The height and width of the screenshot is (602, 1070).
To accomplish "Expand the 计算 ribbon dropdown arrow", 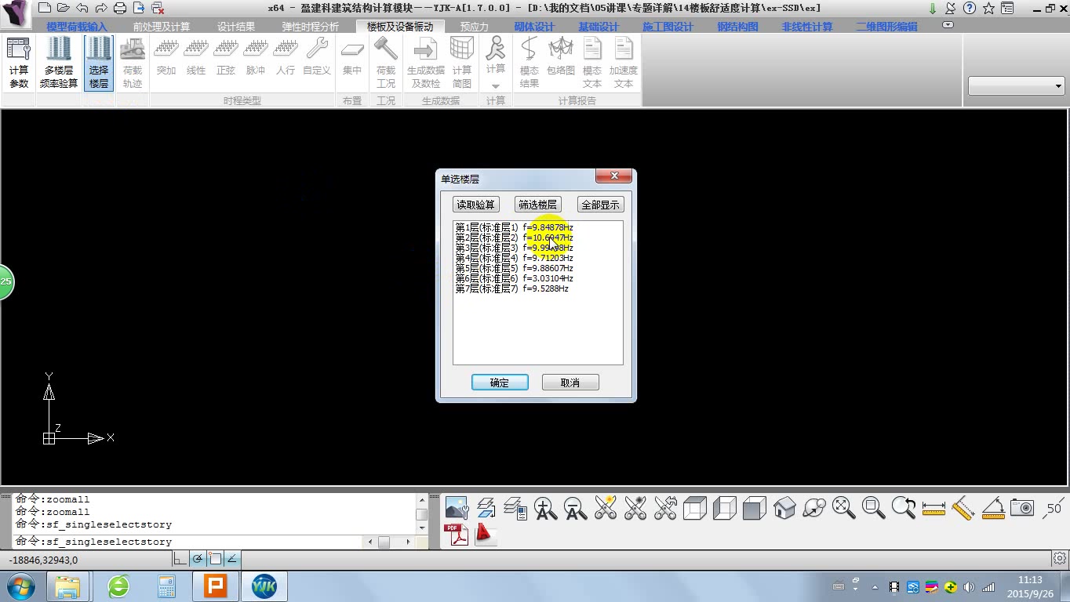I will point(495,86).
